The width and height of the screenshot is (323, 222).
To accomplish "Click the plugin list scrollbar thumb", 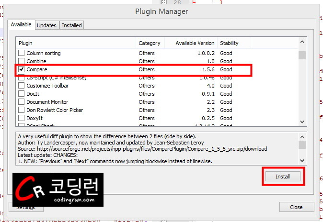I will coord(302,55).
